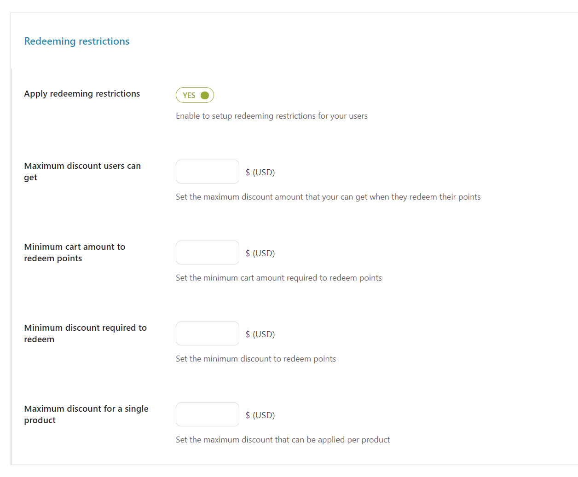Click the Redeeming restrictions section heading
The height and width of the screenshot is (477, 578).
[77, 41]
